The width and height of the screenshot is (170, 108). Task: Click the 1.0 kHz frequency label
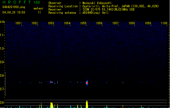(x=2, y=49)
